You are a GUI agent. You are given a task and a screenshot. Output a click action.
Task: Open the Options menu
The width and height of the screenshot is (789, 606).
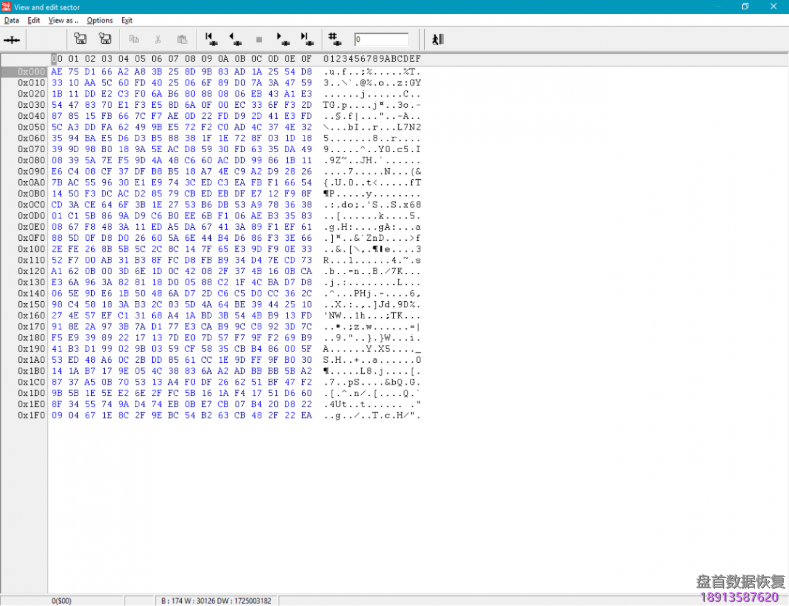coord(100,20)
